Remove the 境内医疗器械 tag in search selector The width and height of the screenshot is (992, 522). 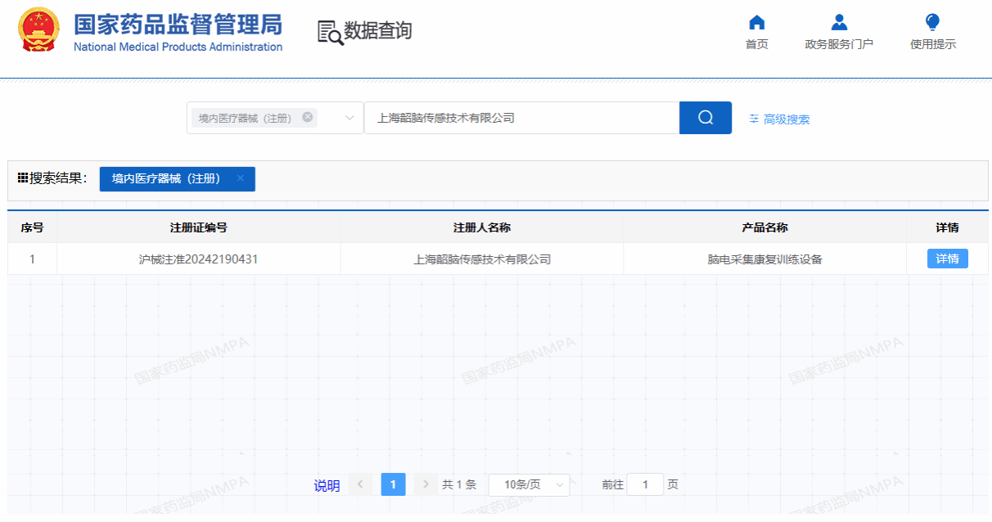click(308, 117)
